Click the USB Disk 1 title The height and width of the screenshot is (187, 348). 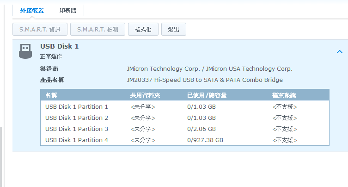pyautogui.click(x=59, y=46)
